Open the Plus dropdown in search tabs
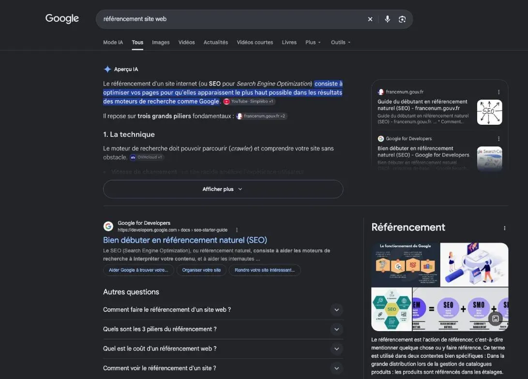528x379 pixels. tap(313, 43)
